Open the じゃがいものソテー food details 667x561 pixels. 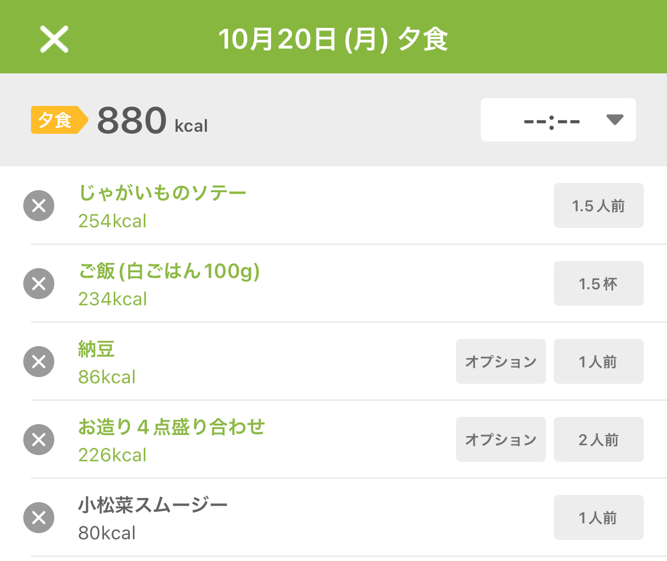[x=162, y=193]
